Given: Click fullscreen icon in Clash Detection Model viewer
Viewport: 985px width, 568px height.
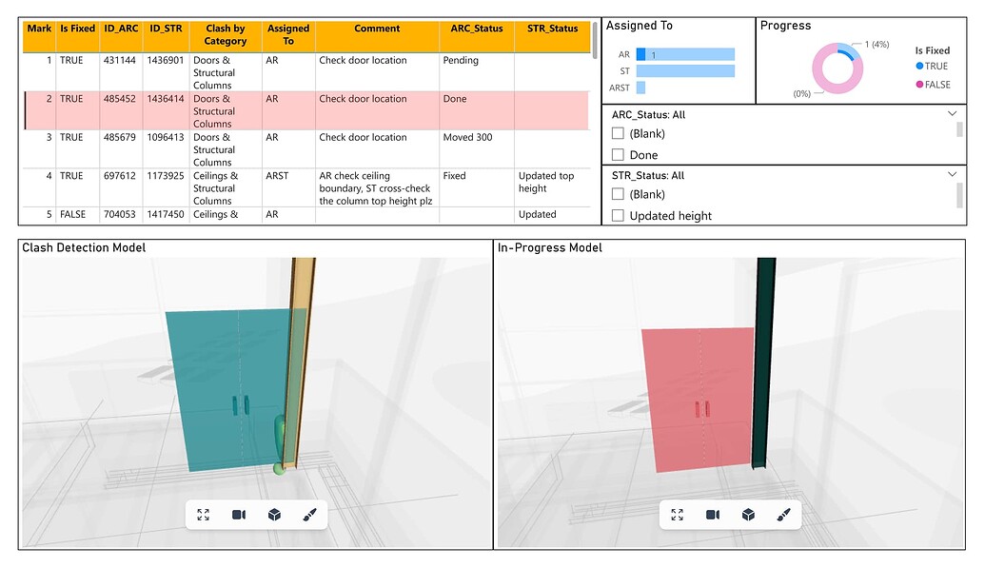Looking at the screenshot, I should (x=203, y=515).
